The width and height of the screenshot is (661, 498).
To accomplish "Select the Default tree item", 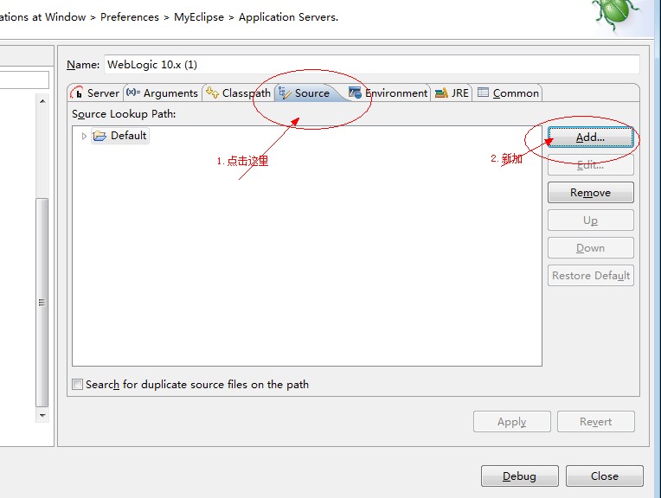I will [120, 136].
